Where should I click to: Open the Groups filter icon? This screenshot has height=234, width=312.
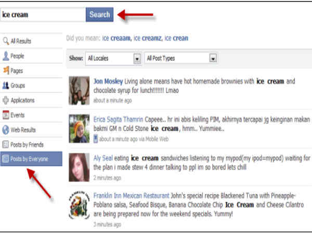[x=6, y=85]
